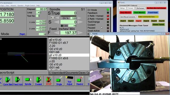Open the Tool Adjust icon

point(69,81)
